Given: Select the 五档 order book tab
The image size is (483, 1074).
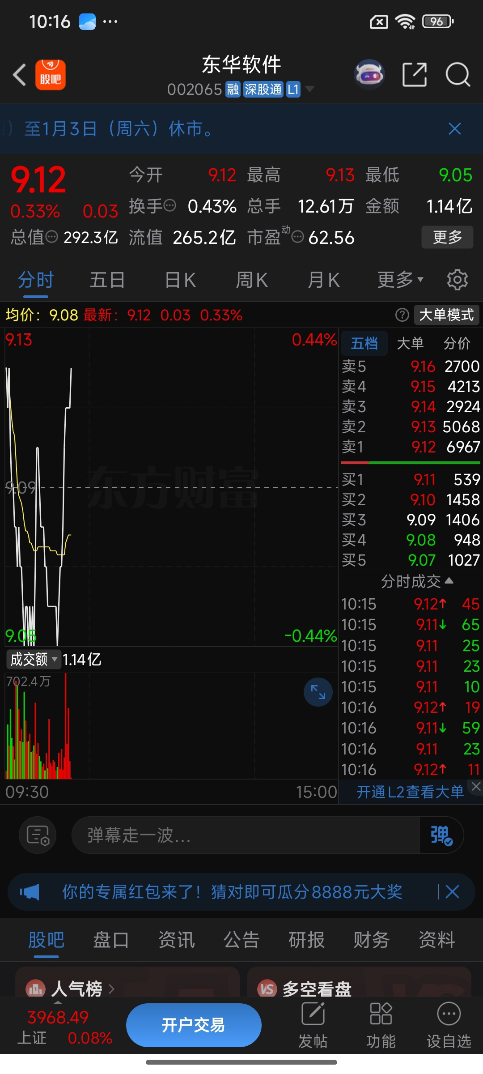Looking at the screenshot, I should [x=364, y=343].
